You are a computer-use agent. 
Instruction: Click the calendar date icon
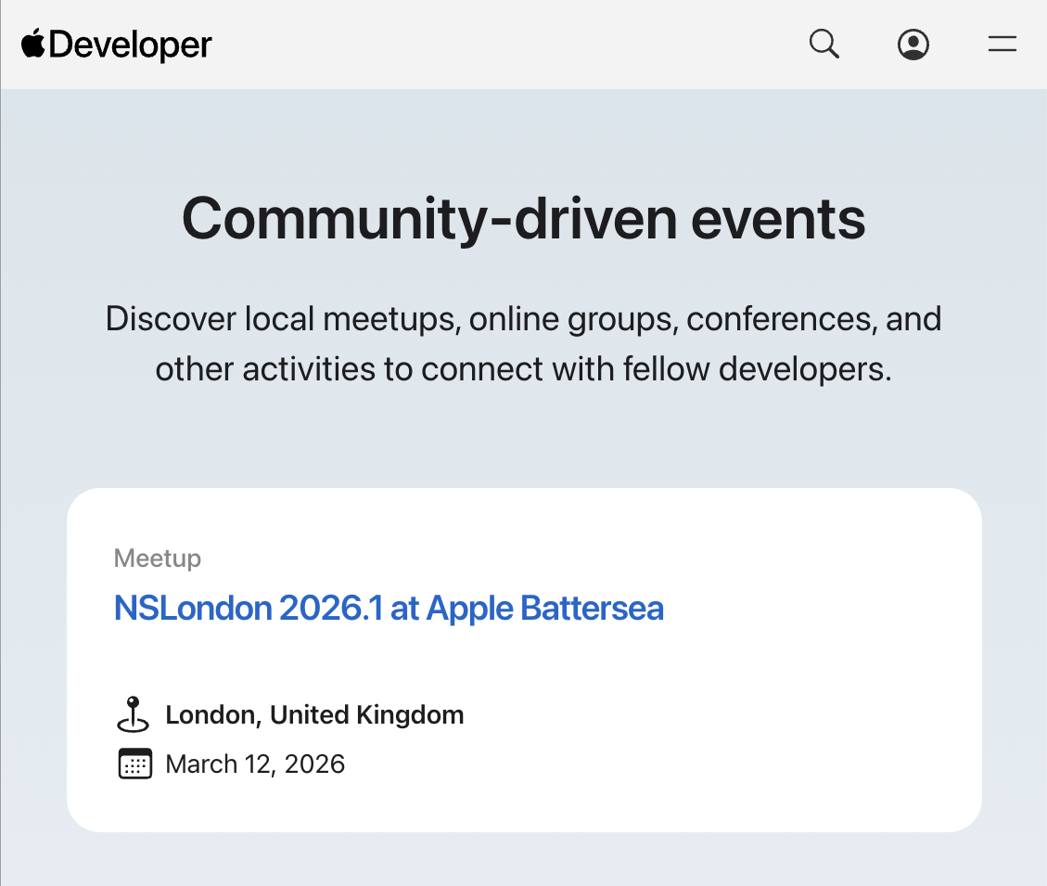point(134,764)
